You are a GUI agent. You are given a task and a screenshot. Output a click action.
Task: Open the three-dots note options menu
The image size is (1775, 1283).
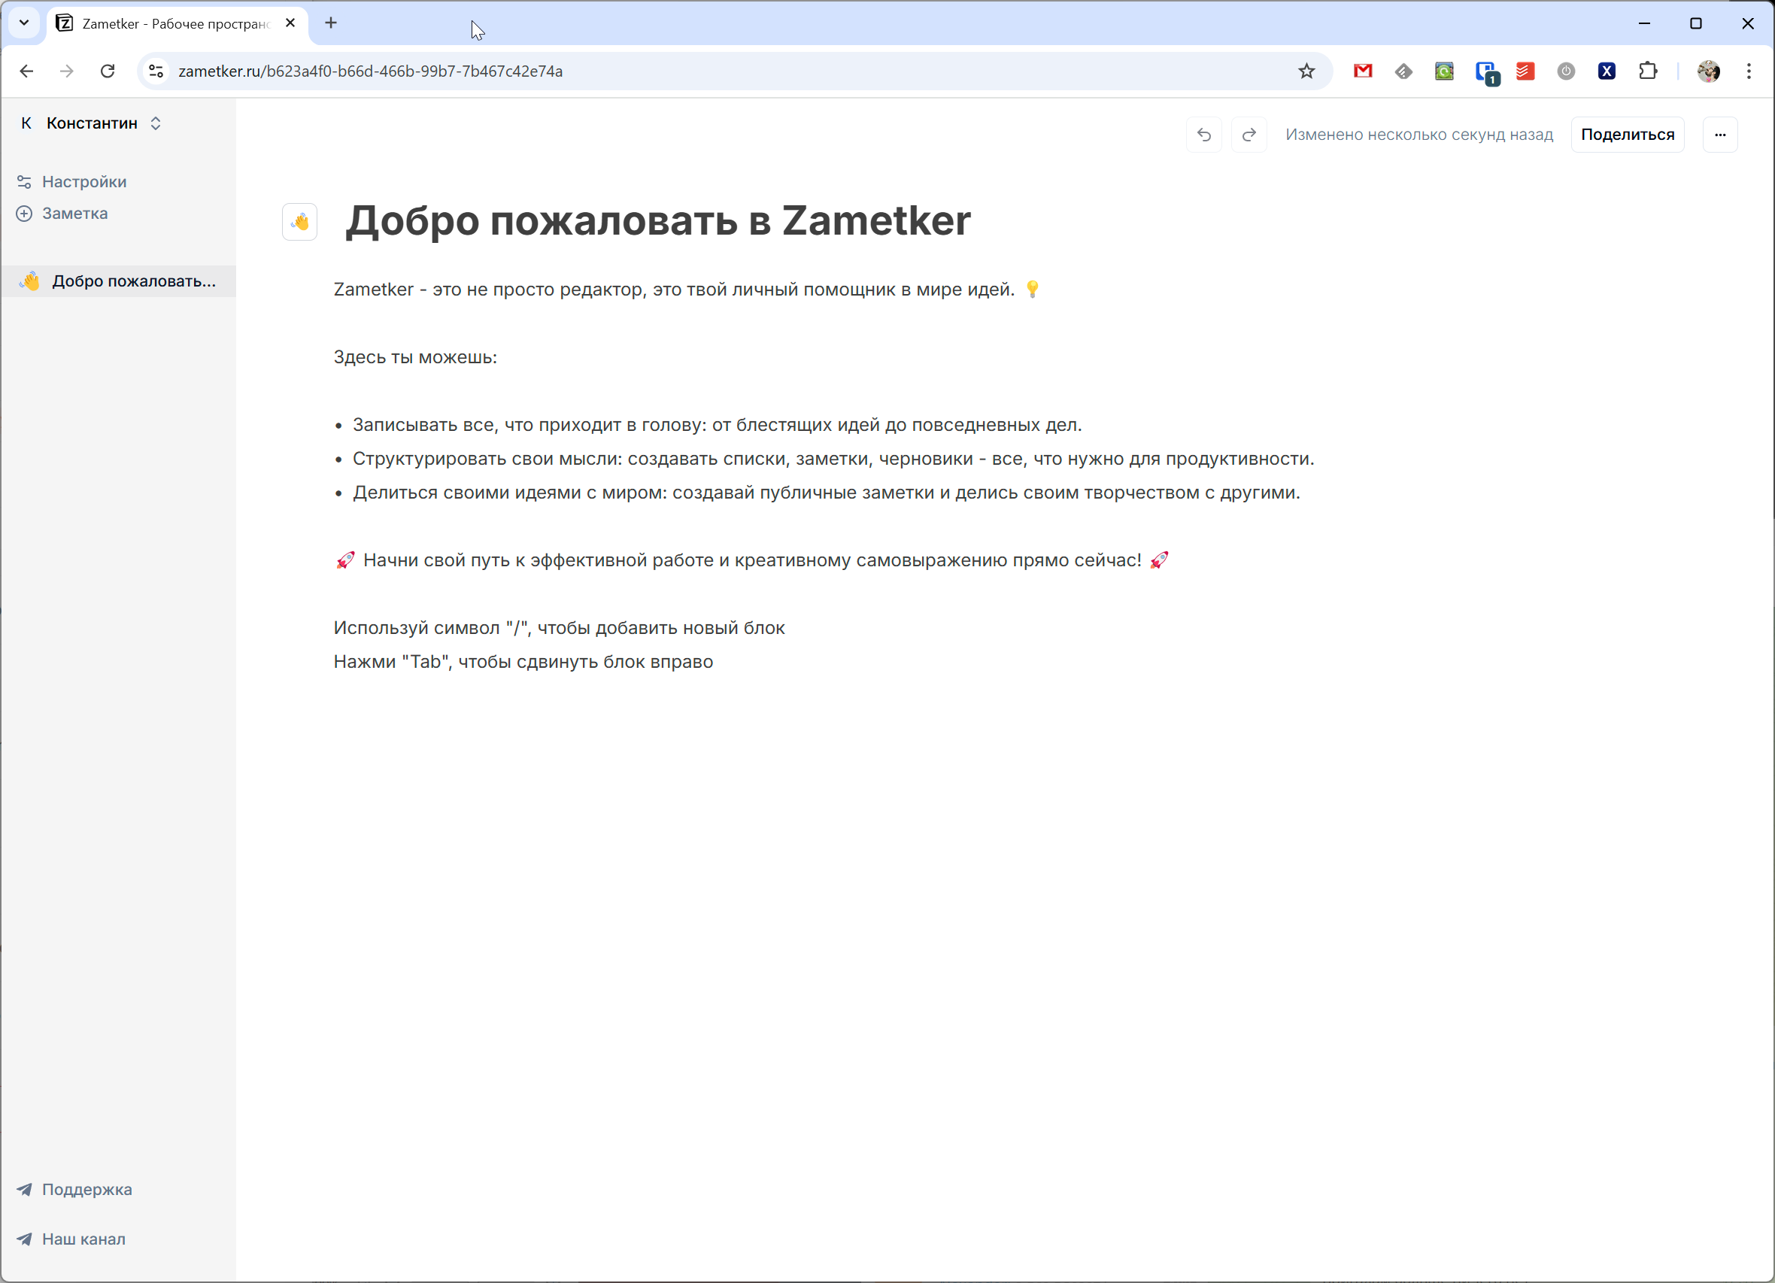(x=1719, y=135)
